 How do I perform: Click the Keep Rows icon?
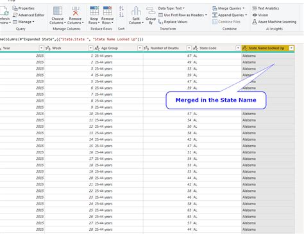94,11
